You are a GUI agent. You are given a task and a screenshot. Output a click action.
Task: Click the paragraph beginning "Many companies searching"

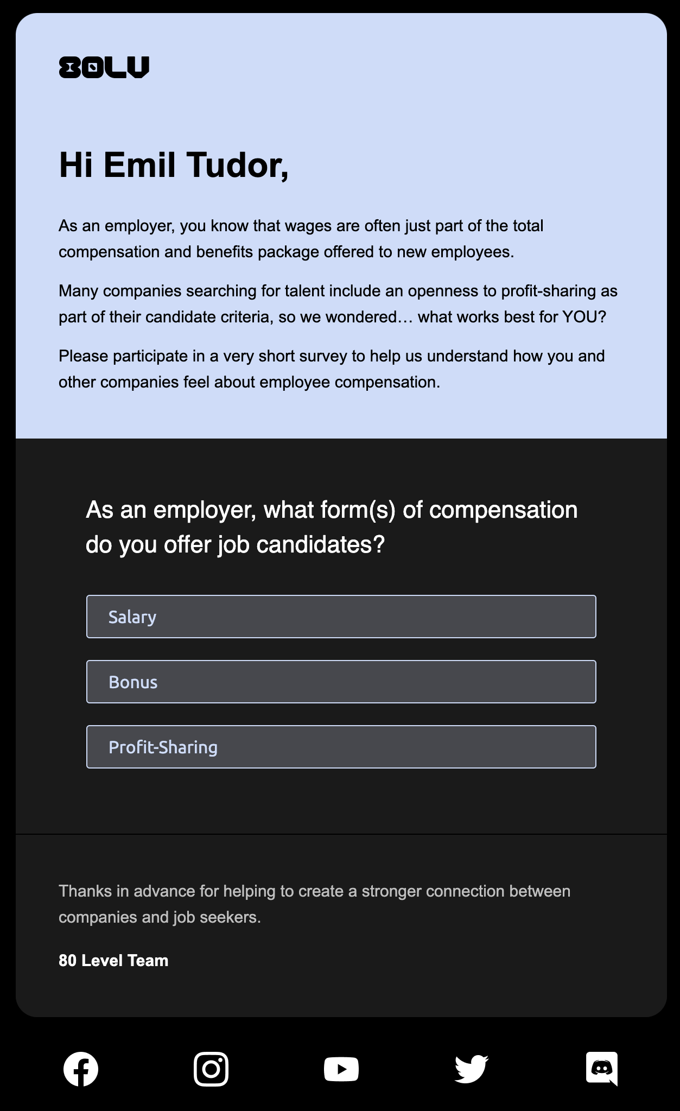[338, 304]
